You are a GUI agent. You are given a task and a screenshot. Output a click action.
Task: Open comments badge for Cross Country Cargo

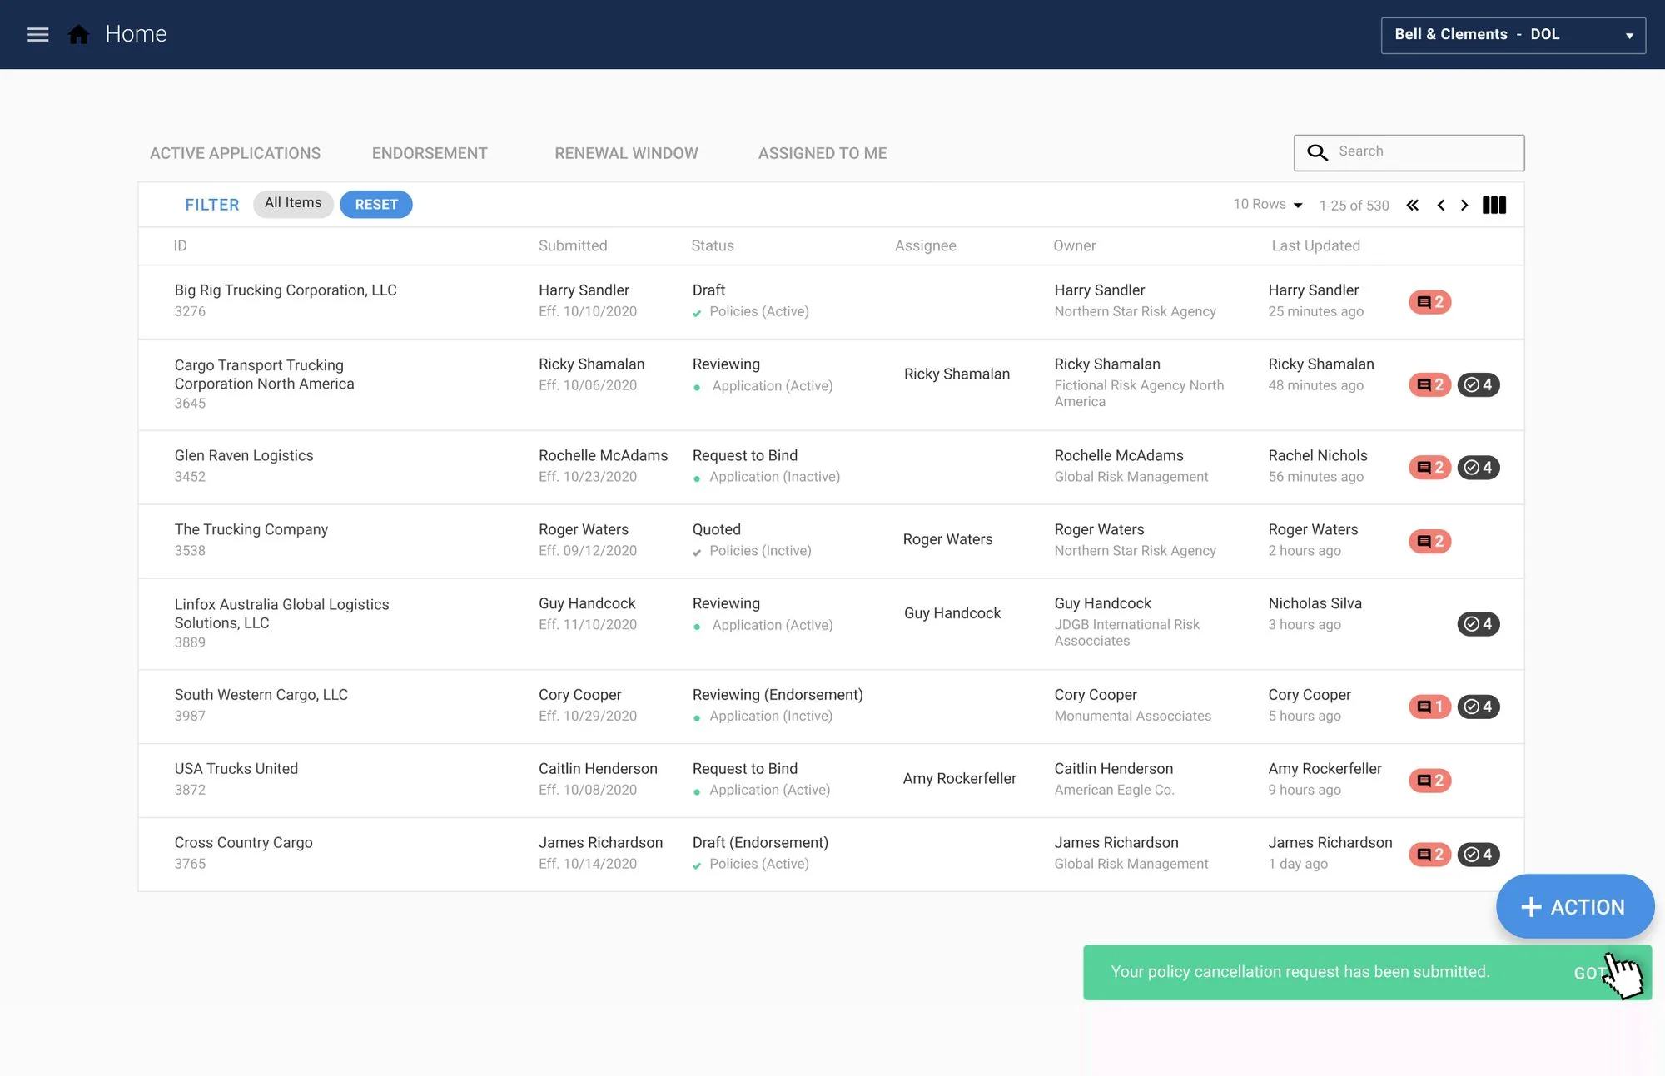[1429, 855]
